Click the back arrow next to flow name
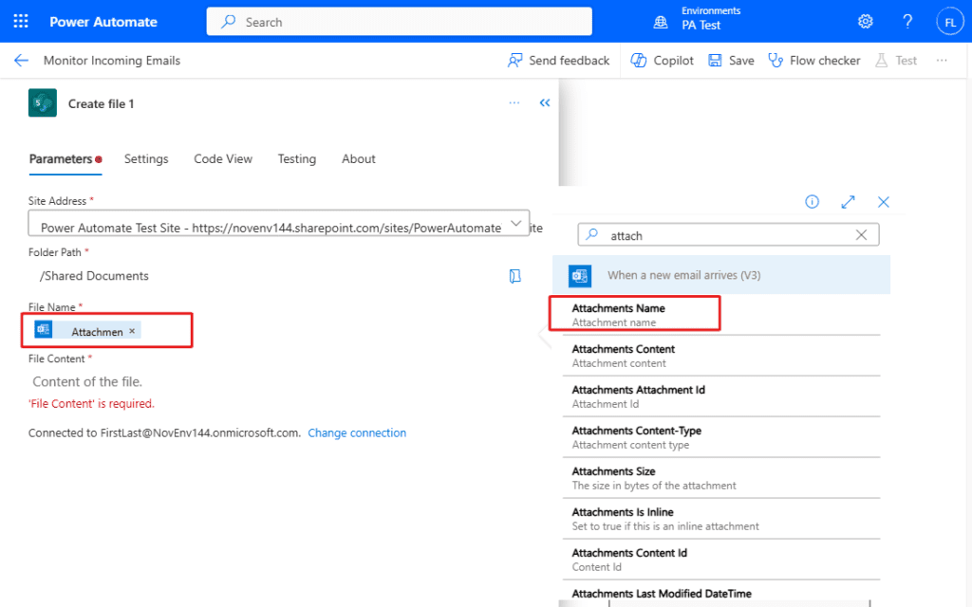Screen dimensions: 972x607 (21, 61)
